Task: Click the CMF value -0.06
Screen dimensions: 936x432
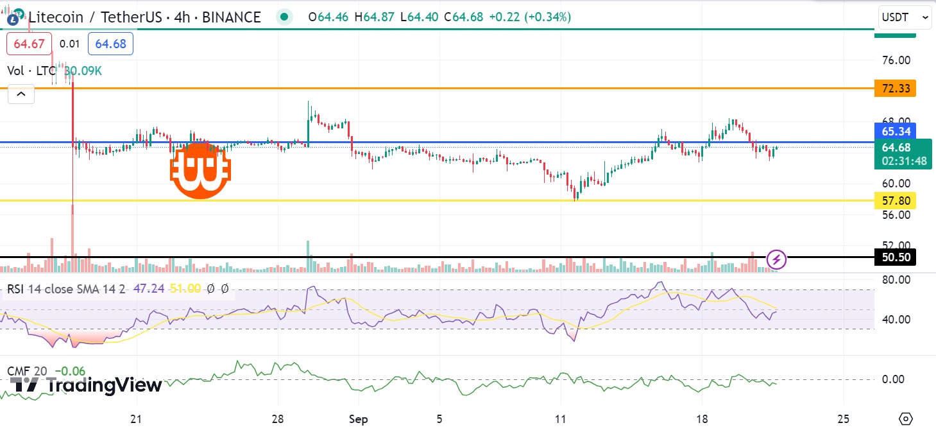Action: pyautogui.click(x=70, y=371)
